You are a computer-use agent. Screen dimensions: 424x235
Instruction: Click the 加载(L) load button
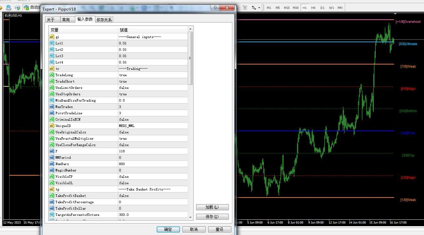tap(212, 207)
